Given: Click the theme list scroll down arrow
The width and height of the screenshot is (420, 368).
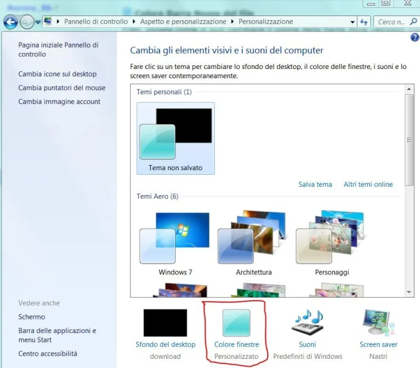Looking at the screenshot, I should tap(409, 292).
